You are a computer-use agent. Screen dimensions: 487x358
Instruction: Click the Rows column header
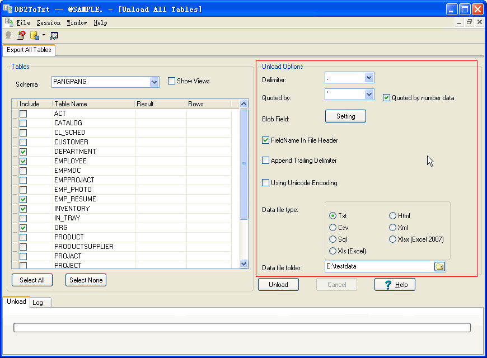pyautogui.click(x=209, y=104)
